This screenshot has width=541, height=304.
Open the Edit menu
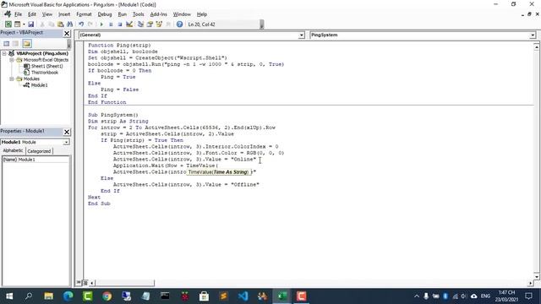tap(32, 14)
